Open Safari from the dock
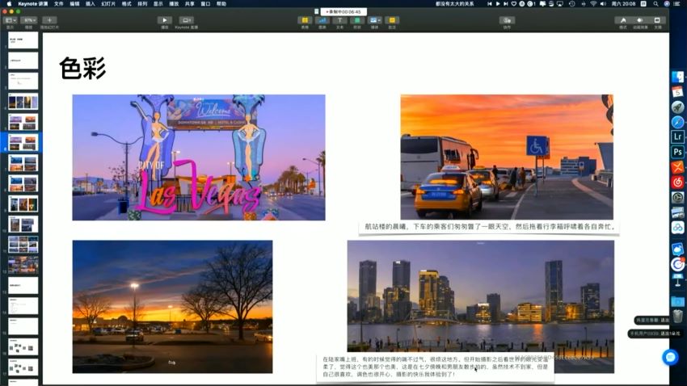The height and width of the screenshot is (386, 687). tap(677, 122)
